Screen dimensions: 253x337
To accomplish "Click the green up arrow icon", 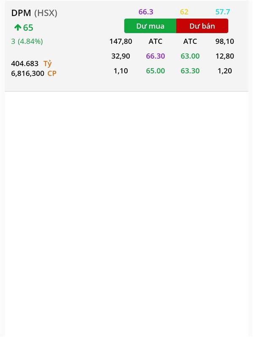I will (18, 27).
